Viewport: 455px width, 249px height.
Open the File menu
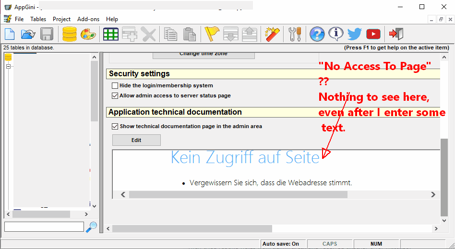pyautogui.click(x=19, y=19)
